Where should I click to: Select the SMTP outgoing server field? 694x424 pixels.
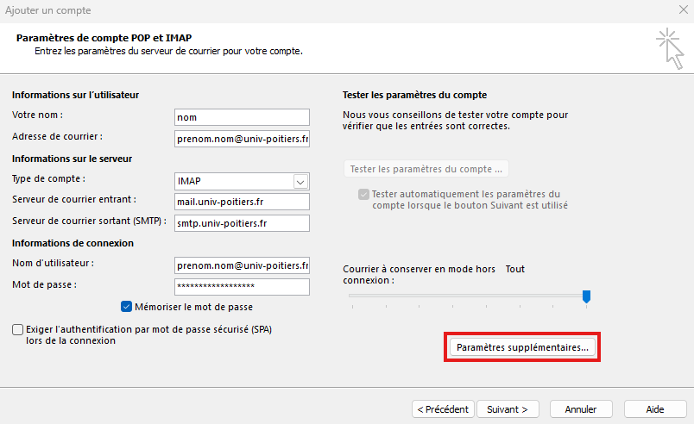[242, 223]
